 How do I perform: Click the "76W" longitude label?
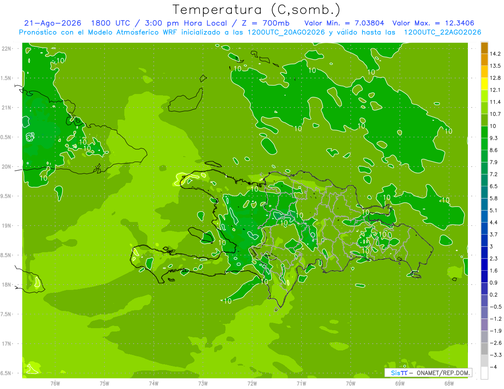(x=55, y=384)
